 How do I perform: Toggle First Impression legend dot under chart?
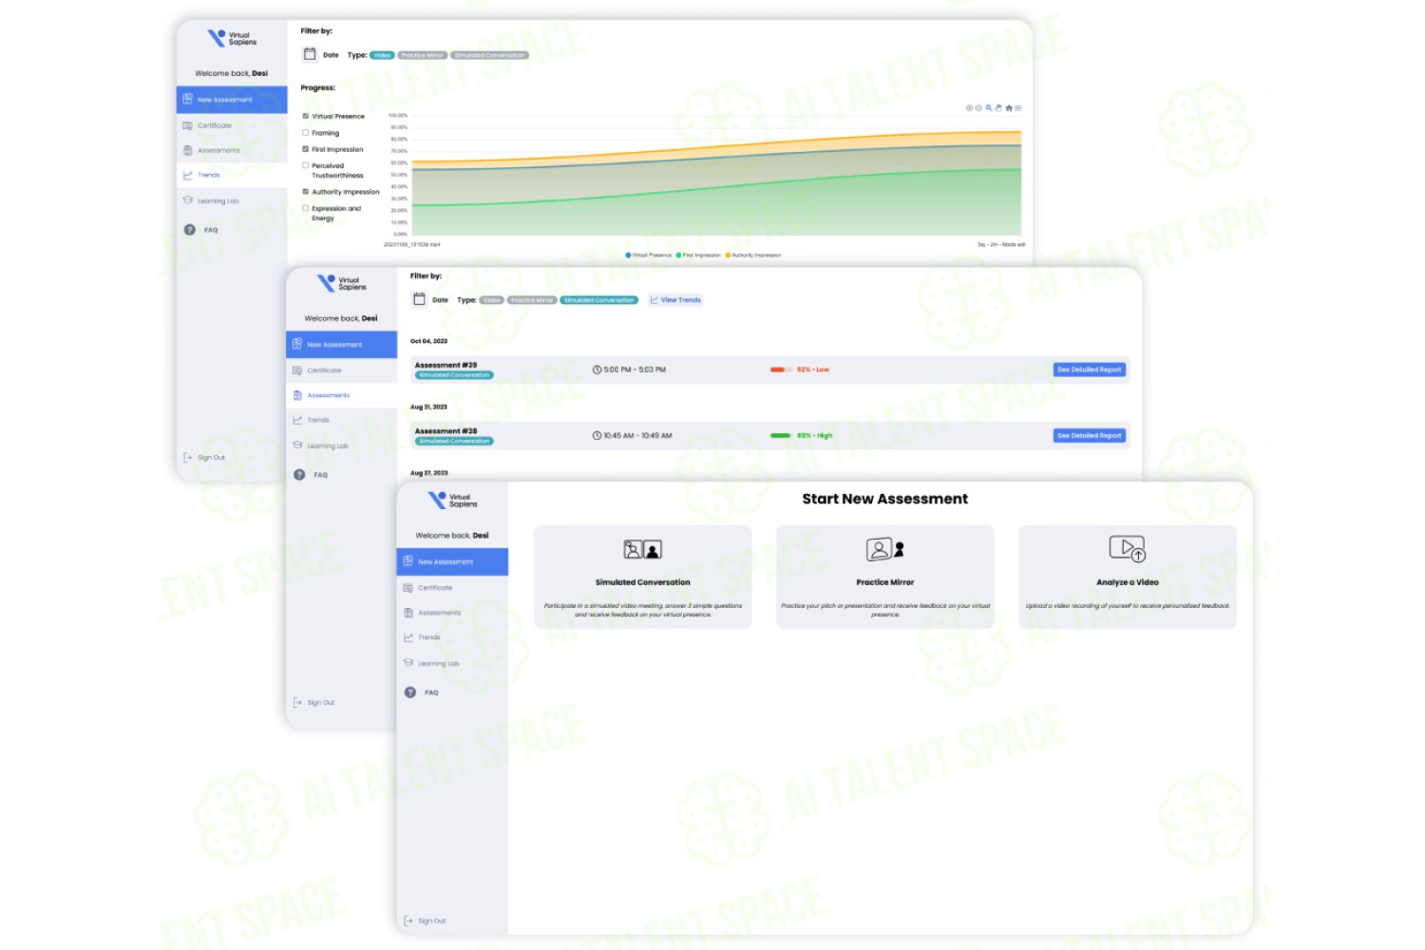(x=678, y=255)
